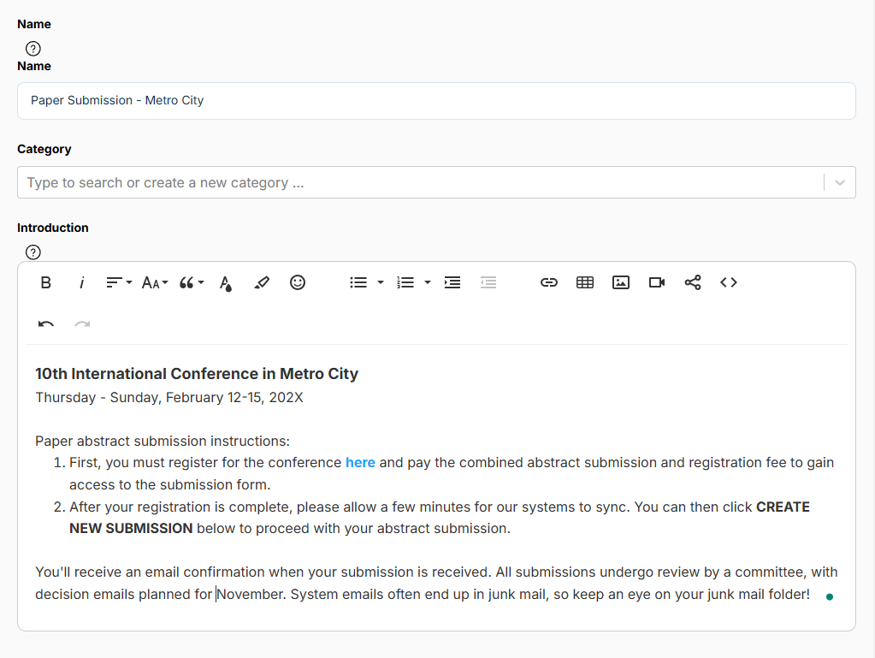The width and height of the screenshot is (875, 658).
Task: Choose text color with the A droplet icon
Action: (226, 283)
